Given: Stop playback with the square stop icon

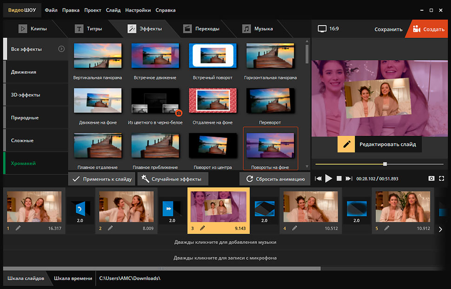Looking at the screenshot, I should pyautogui.click(x=339, y=178).
